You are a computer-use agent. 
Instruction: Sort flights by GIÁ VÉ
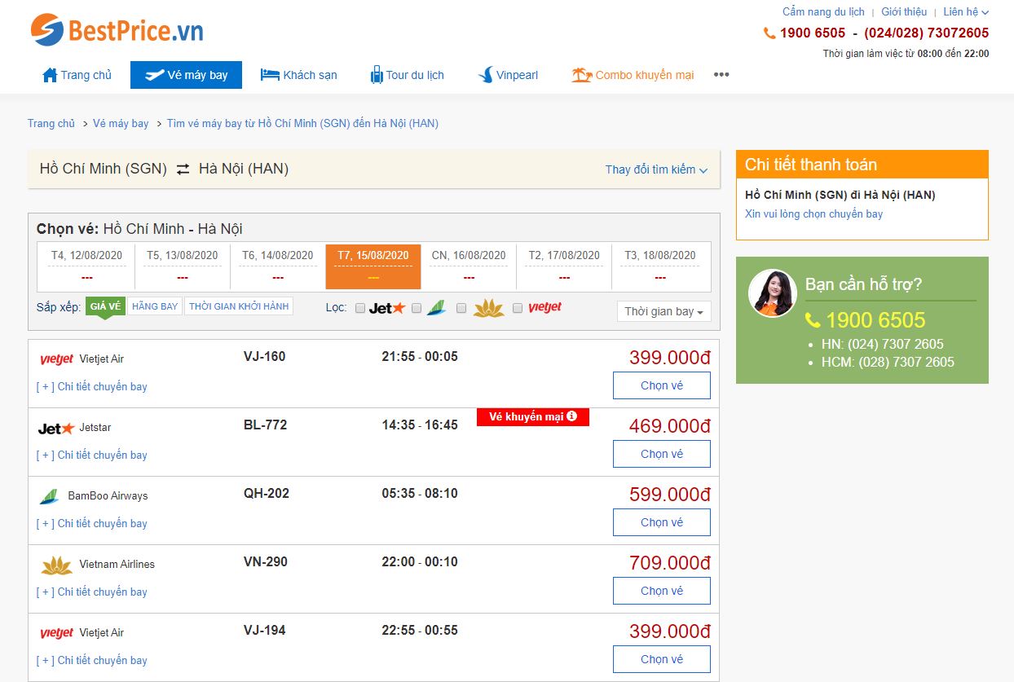point(106,306)
